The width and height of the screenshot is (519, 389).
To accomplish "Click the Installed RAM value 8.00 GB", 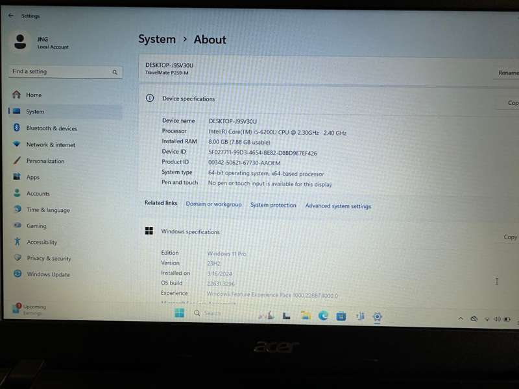I will click(x=239, y=142).
